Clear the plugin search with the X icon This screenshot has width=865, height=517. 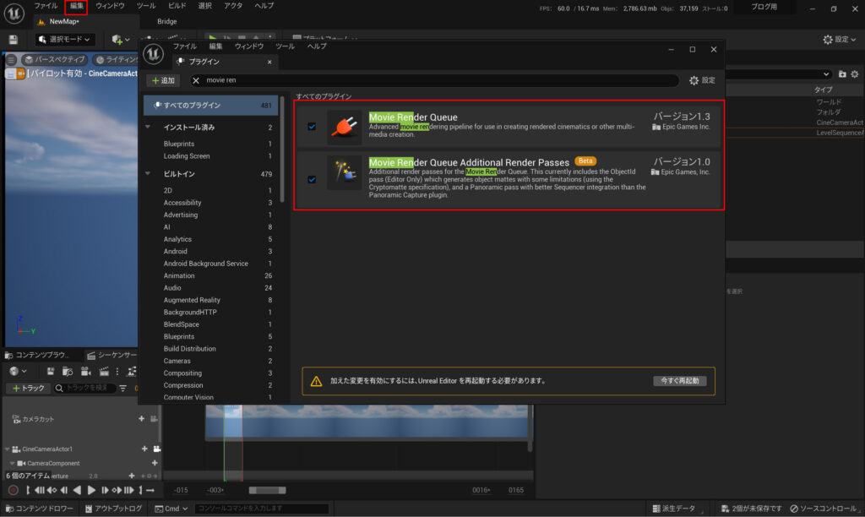(197, 80)
